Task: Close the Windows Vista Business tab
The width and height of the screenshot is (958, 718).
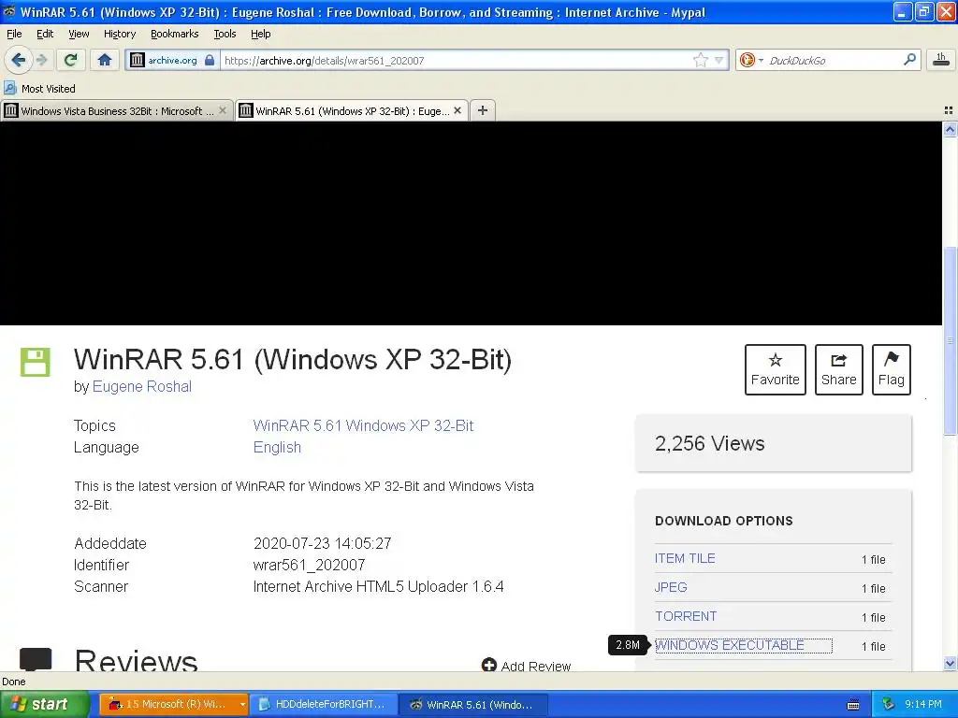Action: [x=223, y=110]
